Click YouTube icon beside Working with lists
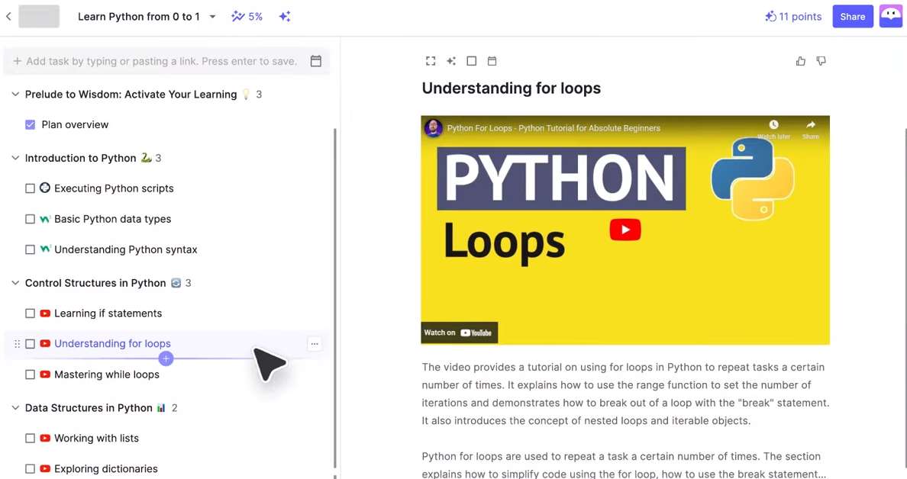This screenshot has height=479, width=907. (x=45, y=438)
